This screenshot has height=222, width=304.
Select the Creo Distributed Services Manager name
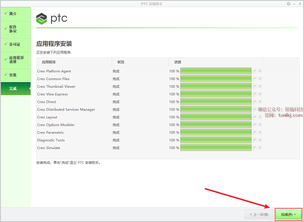[66, 110]
